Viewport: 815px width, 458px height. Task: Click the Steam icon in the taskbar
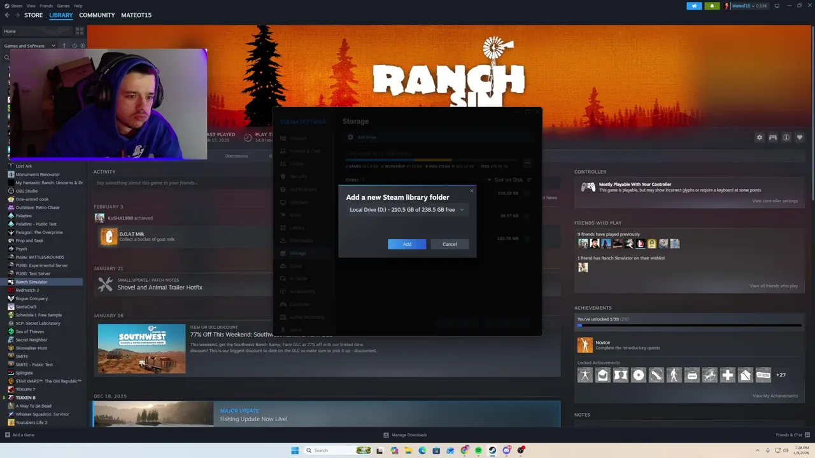coord(492,450)
